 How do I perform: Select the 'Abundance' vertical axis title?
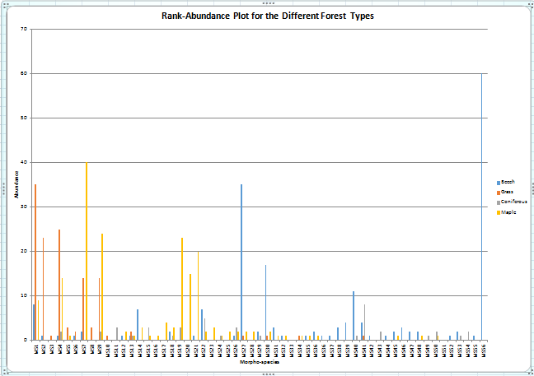click(16, 184)
